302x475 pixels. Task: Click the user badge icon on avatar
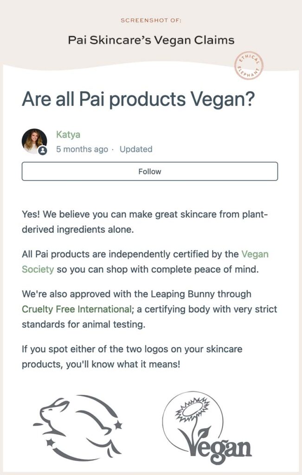click(43, 151)
